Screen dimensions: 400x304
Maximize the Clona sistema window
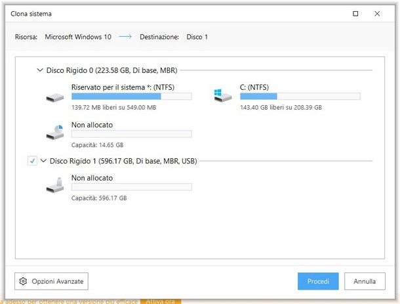(355, 14)
